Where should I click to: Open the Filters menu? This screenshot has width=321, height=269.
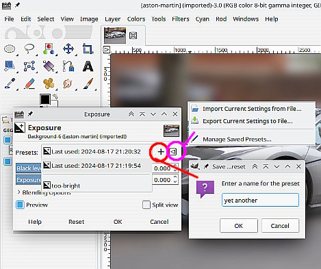[181, 19]
